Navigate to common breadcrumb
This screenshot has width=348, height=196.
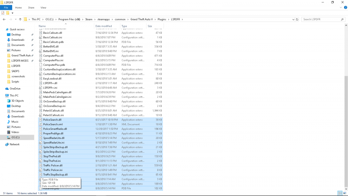(120, 19)
